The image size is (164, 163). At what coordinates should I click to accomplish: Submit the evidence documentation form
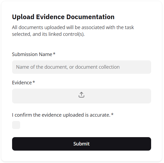81,144
